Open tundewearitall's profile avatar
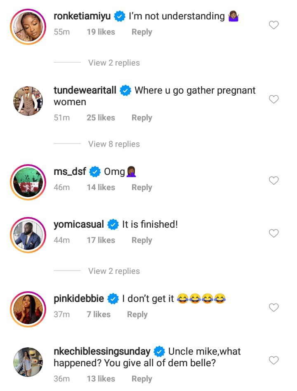The image size is (297, 391). click(28, 100)
